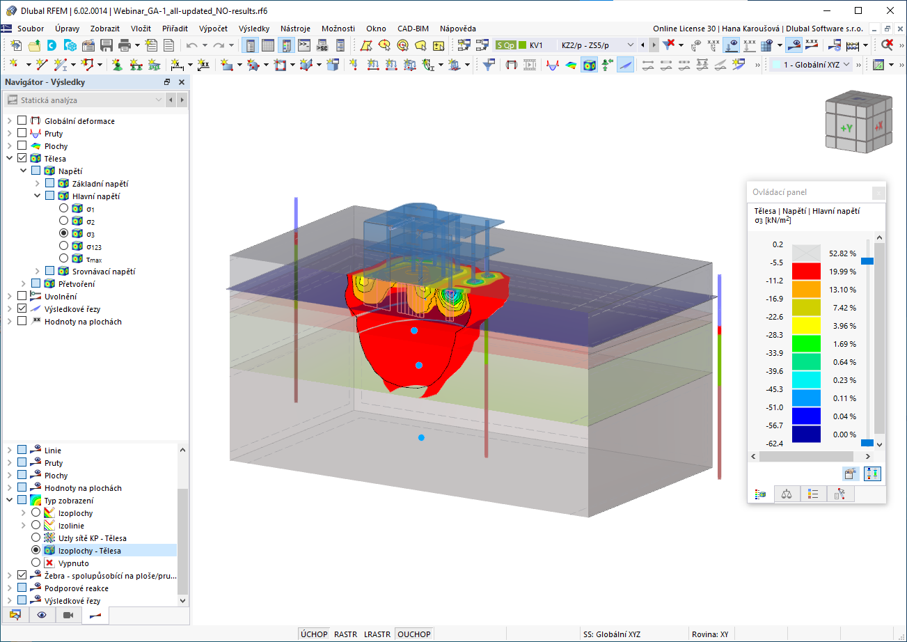Expand the Základní napětí tree node

click(37, 183)
